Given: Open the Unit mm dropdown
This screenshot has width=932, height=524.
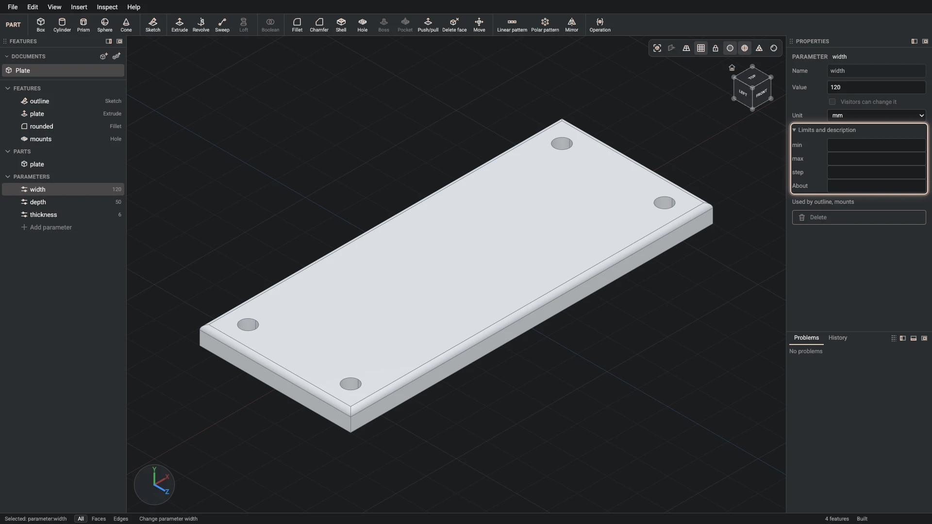Looking at the screenshot, I should [877, 115].
